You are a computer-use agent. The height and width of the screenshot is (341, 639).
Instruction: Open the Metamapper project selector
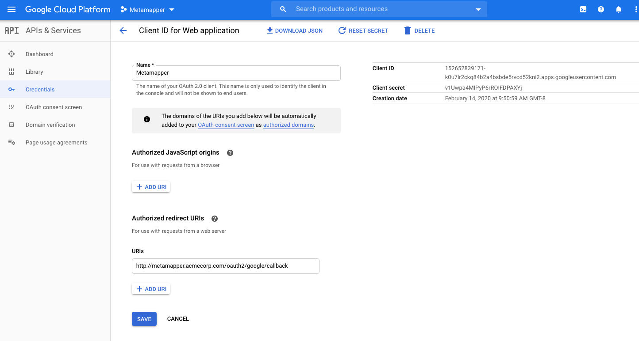(147, 10)
